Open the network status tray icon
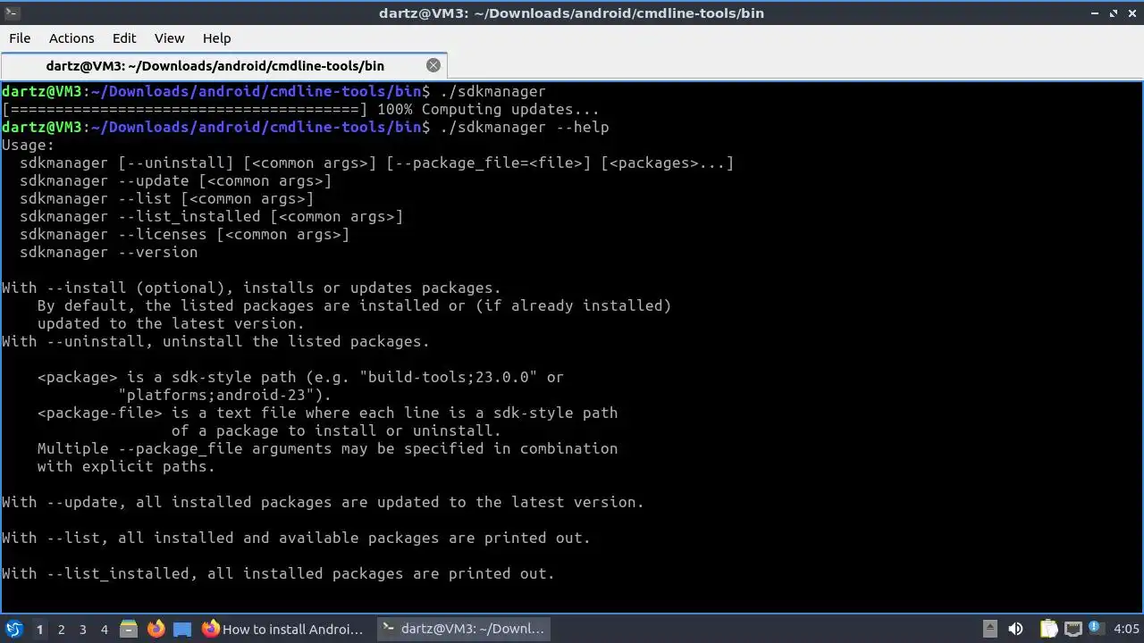Image resolution: width=1144 pixels, height=643 pixels. [x=1072, y=629]
